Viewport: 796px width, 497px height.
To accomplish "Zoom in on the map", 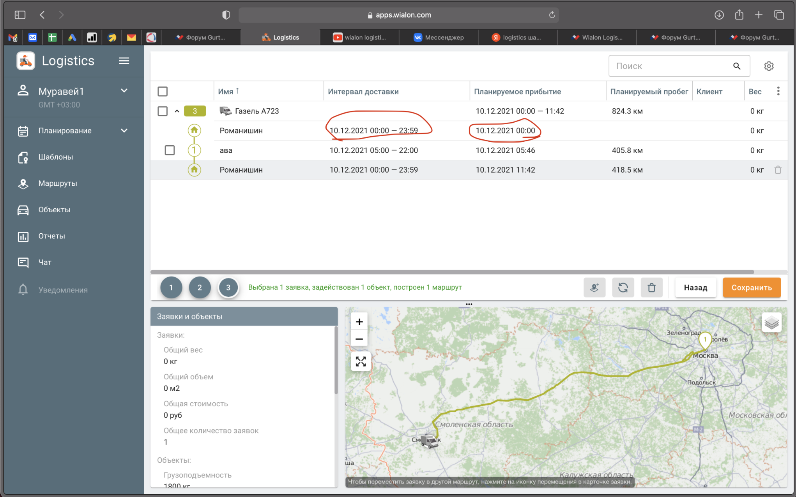I will click(x=359, y=322).
